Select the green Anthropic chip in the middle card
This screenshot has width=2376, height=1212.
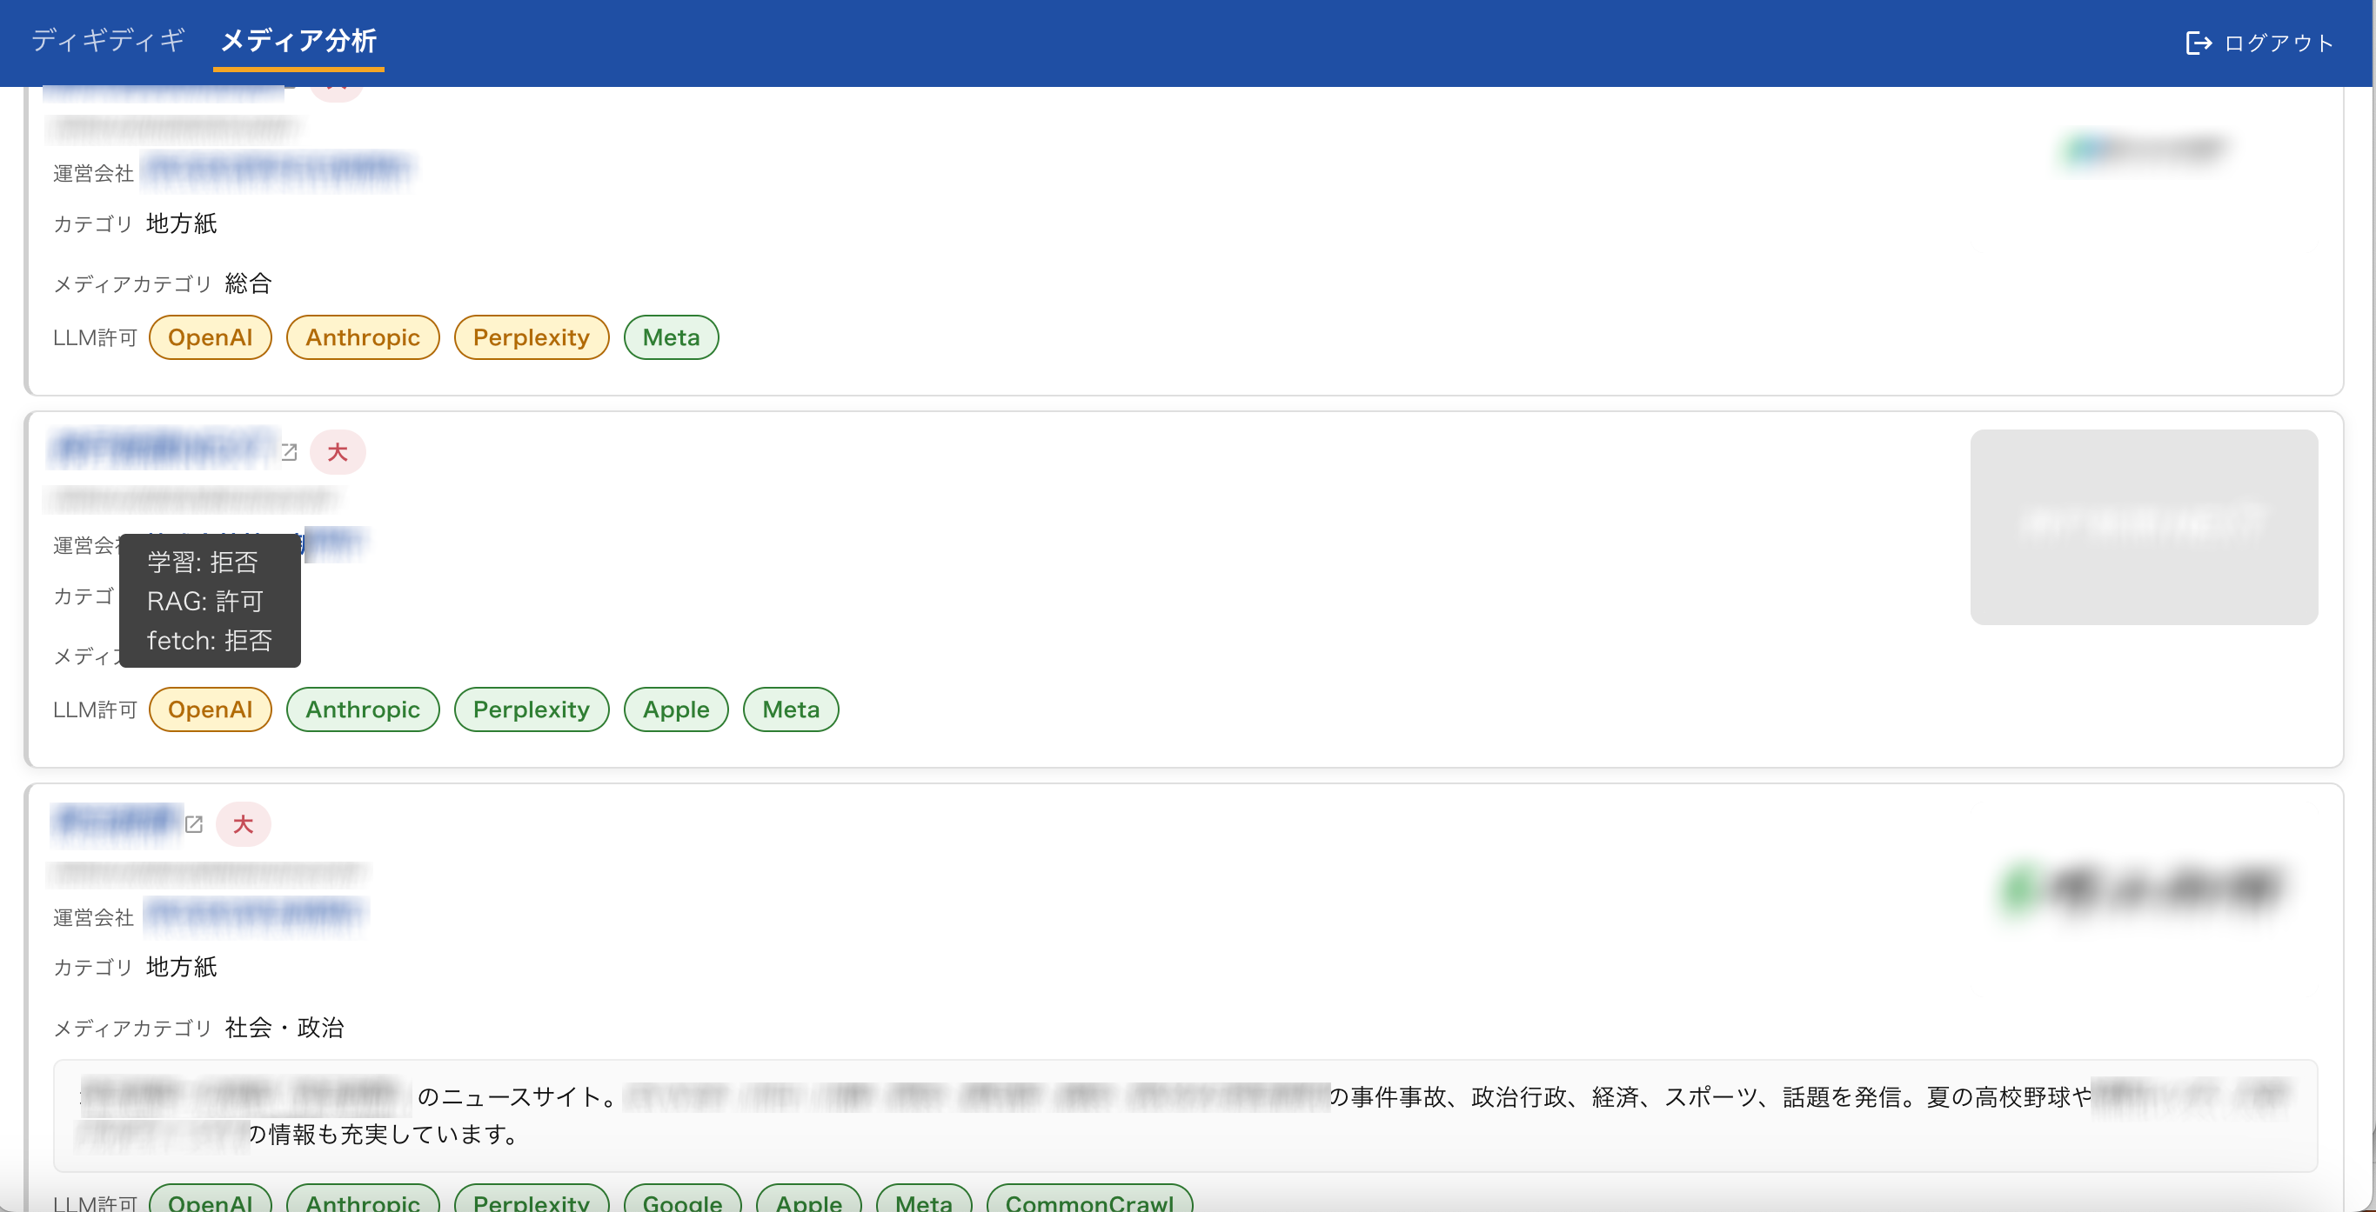tap(363, 709)
